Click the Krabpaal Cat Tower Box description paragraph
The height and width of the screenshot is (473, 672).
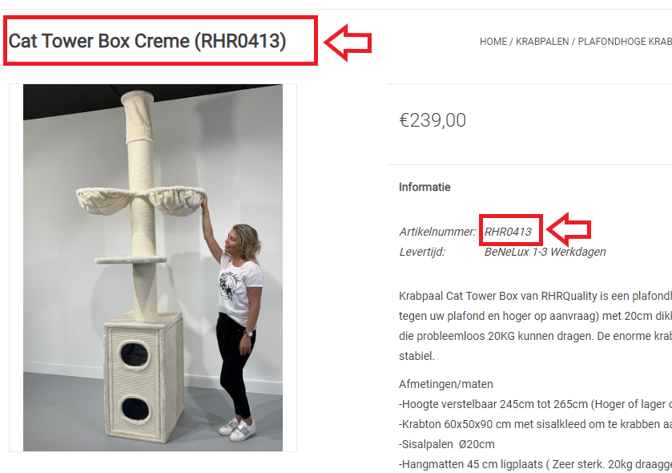tap(535, 326)
